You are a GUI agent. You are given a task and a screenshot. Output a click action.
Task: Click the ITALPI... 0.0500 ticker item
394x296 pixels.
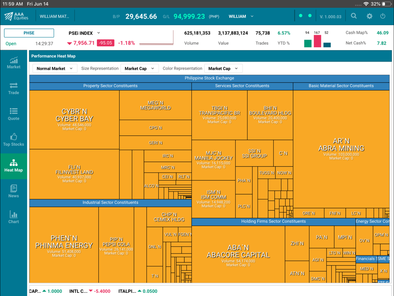pos(138,291)
